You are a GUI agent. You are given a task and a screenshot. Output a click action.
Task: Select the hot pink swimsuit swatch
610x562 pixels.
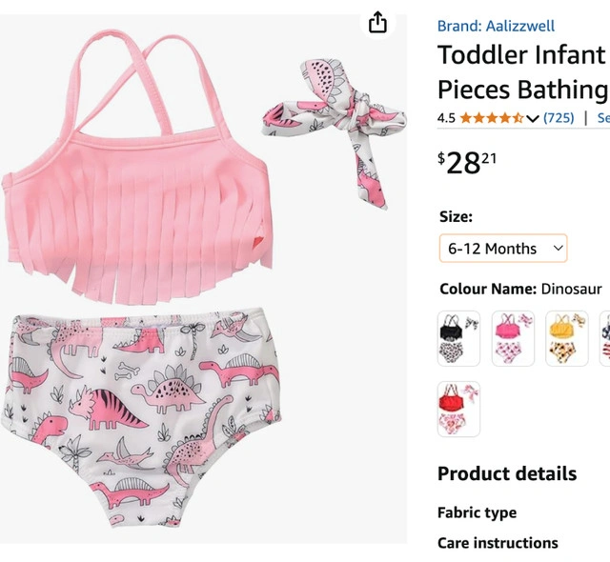[513, 338]
